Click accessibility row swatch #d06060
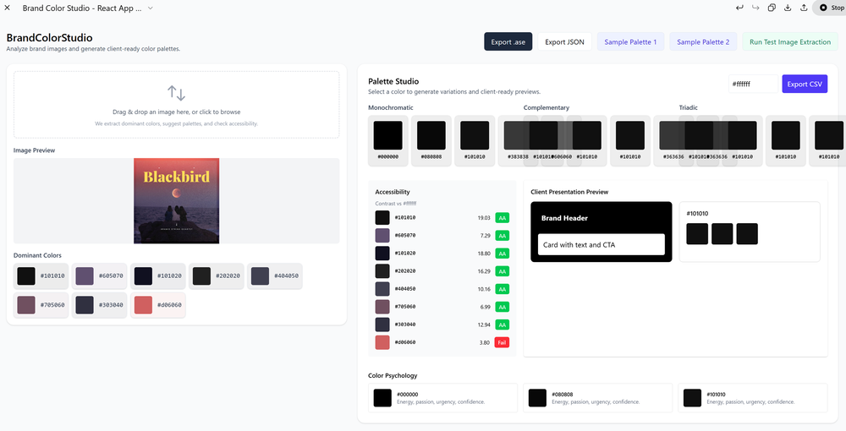This screenshot has width=846, height=431. 382,342
